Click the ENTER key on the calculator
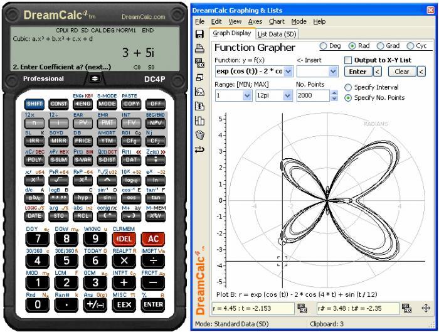This screenshot has height=332, width=439. tap(153, 304)
